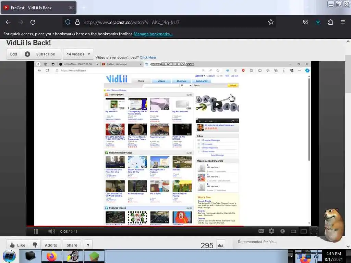This screenshot has height=263, width=351.
Task: Close the EraCast - VidLii Is Back! tab
Action: 71,8
